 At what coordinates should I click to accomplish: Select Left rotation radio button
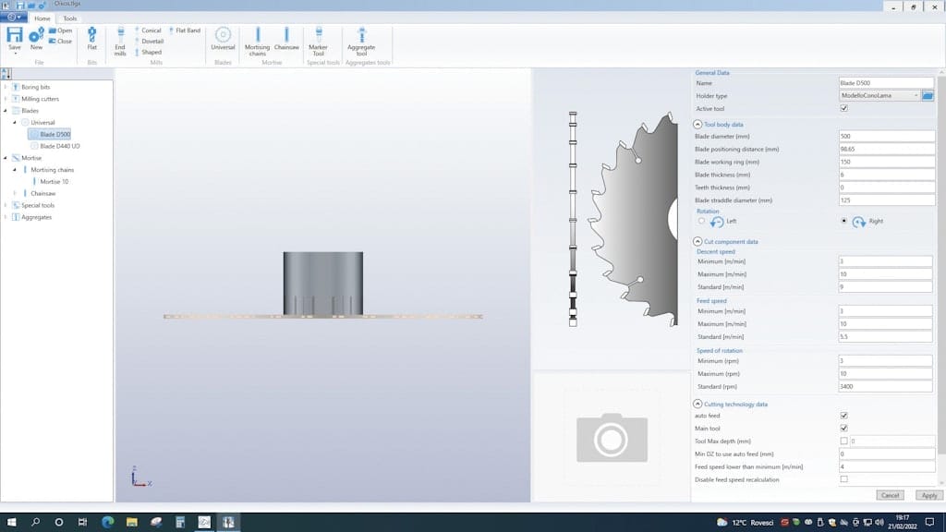pos(702,222)
